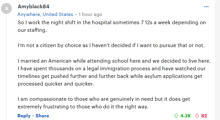Click the gray 'A' avatar circle
Image resolution: width=220 pixels, height=120 pixels.
(x=7, y=9)
